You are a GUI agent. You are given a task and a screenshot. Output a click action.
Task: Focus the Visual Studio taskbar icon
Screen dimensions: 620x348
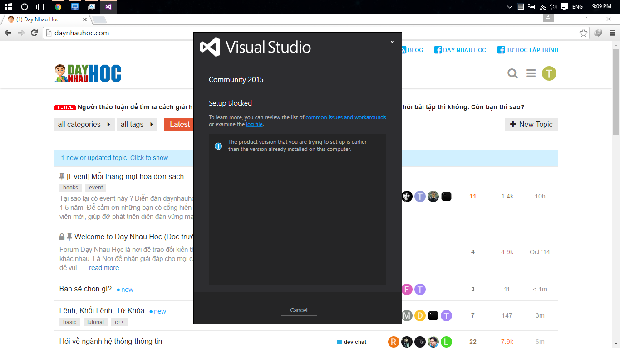pyautogui.click(x=108, y=7)
